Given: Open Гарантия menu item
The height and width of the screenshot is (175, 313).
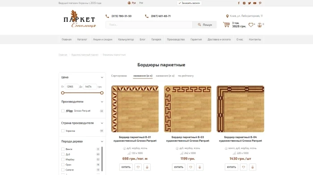Looking at the screenshot, I should (196, 39).
